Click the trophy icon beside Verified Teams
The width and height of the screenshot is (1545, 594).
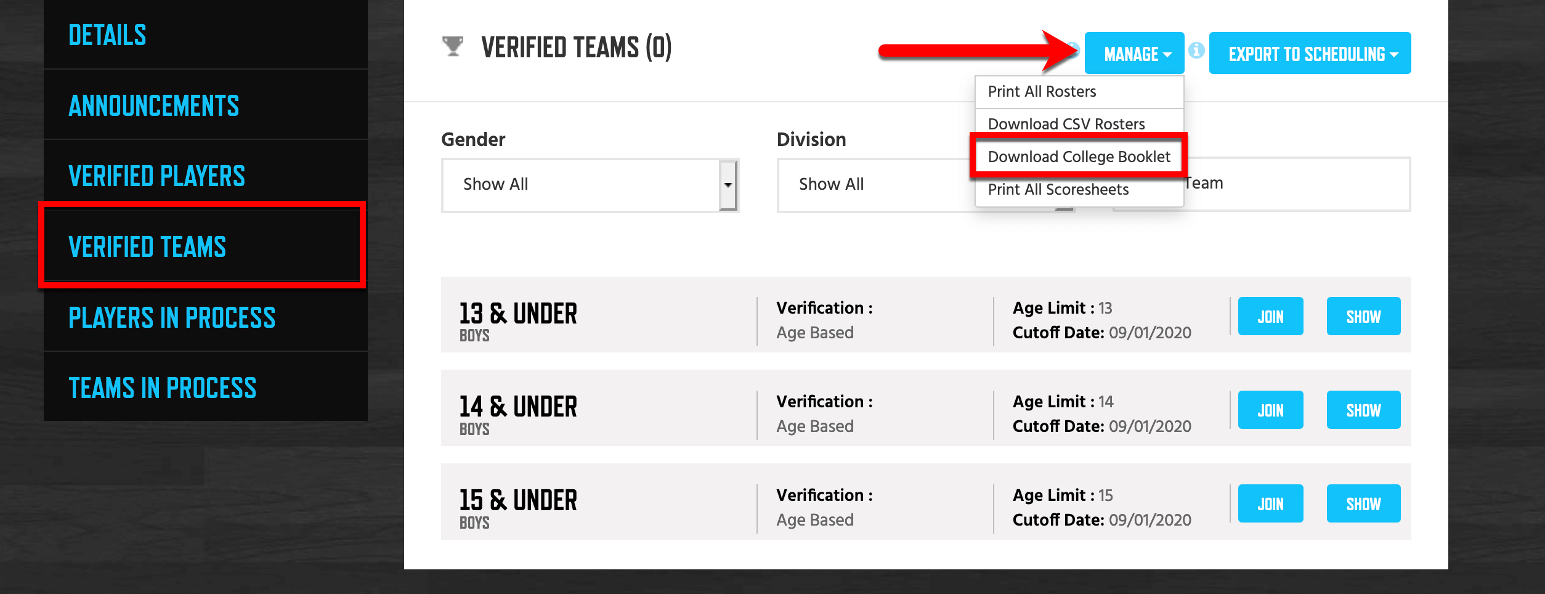point(453,47)
